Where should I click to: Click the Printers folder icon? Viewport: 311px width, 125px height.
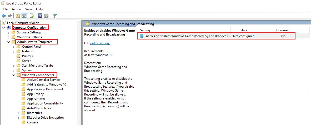point(18,56)
